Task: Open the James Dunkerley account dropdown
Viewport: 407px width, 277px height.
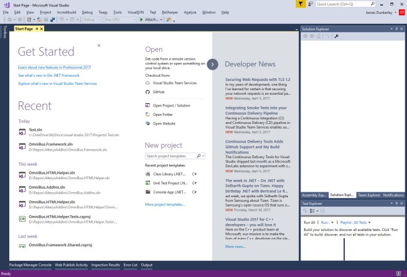Action: [x=395, y=12]
